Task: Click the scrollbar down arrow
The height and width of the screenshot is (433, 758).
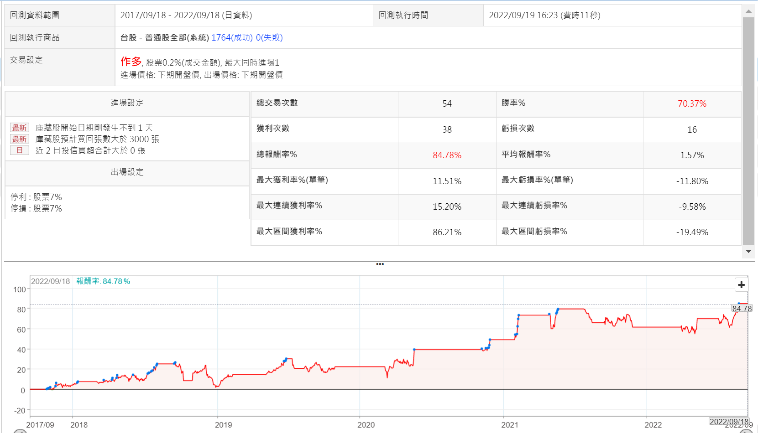Action: tap(748, 251)
